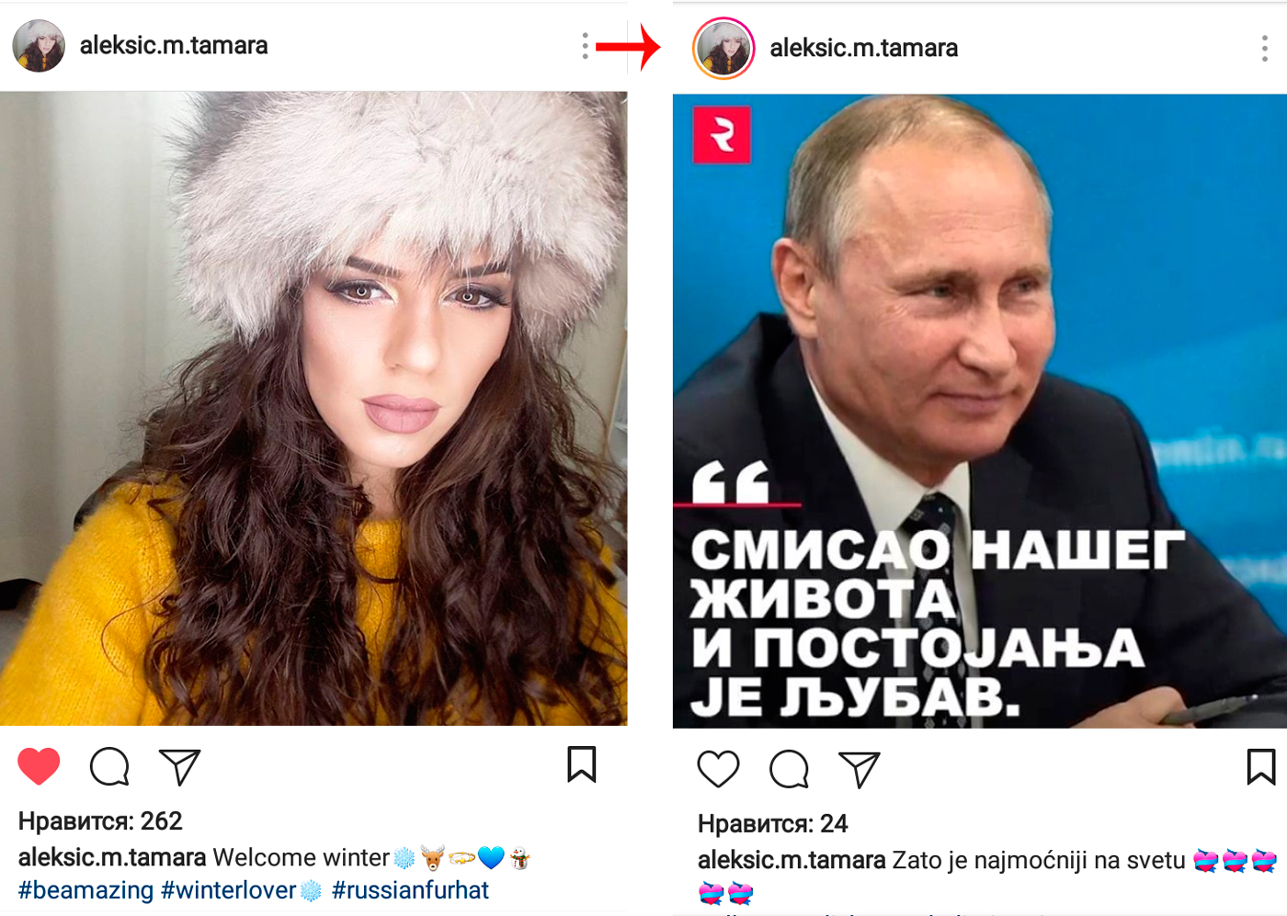Unlike the fur hat post via red heart

click(x=39, y=766)
